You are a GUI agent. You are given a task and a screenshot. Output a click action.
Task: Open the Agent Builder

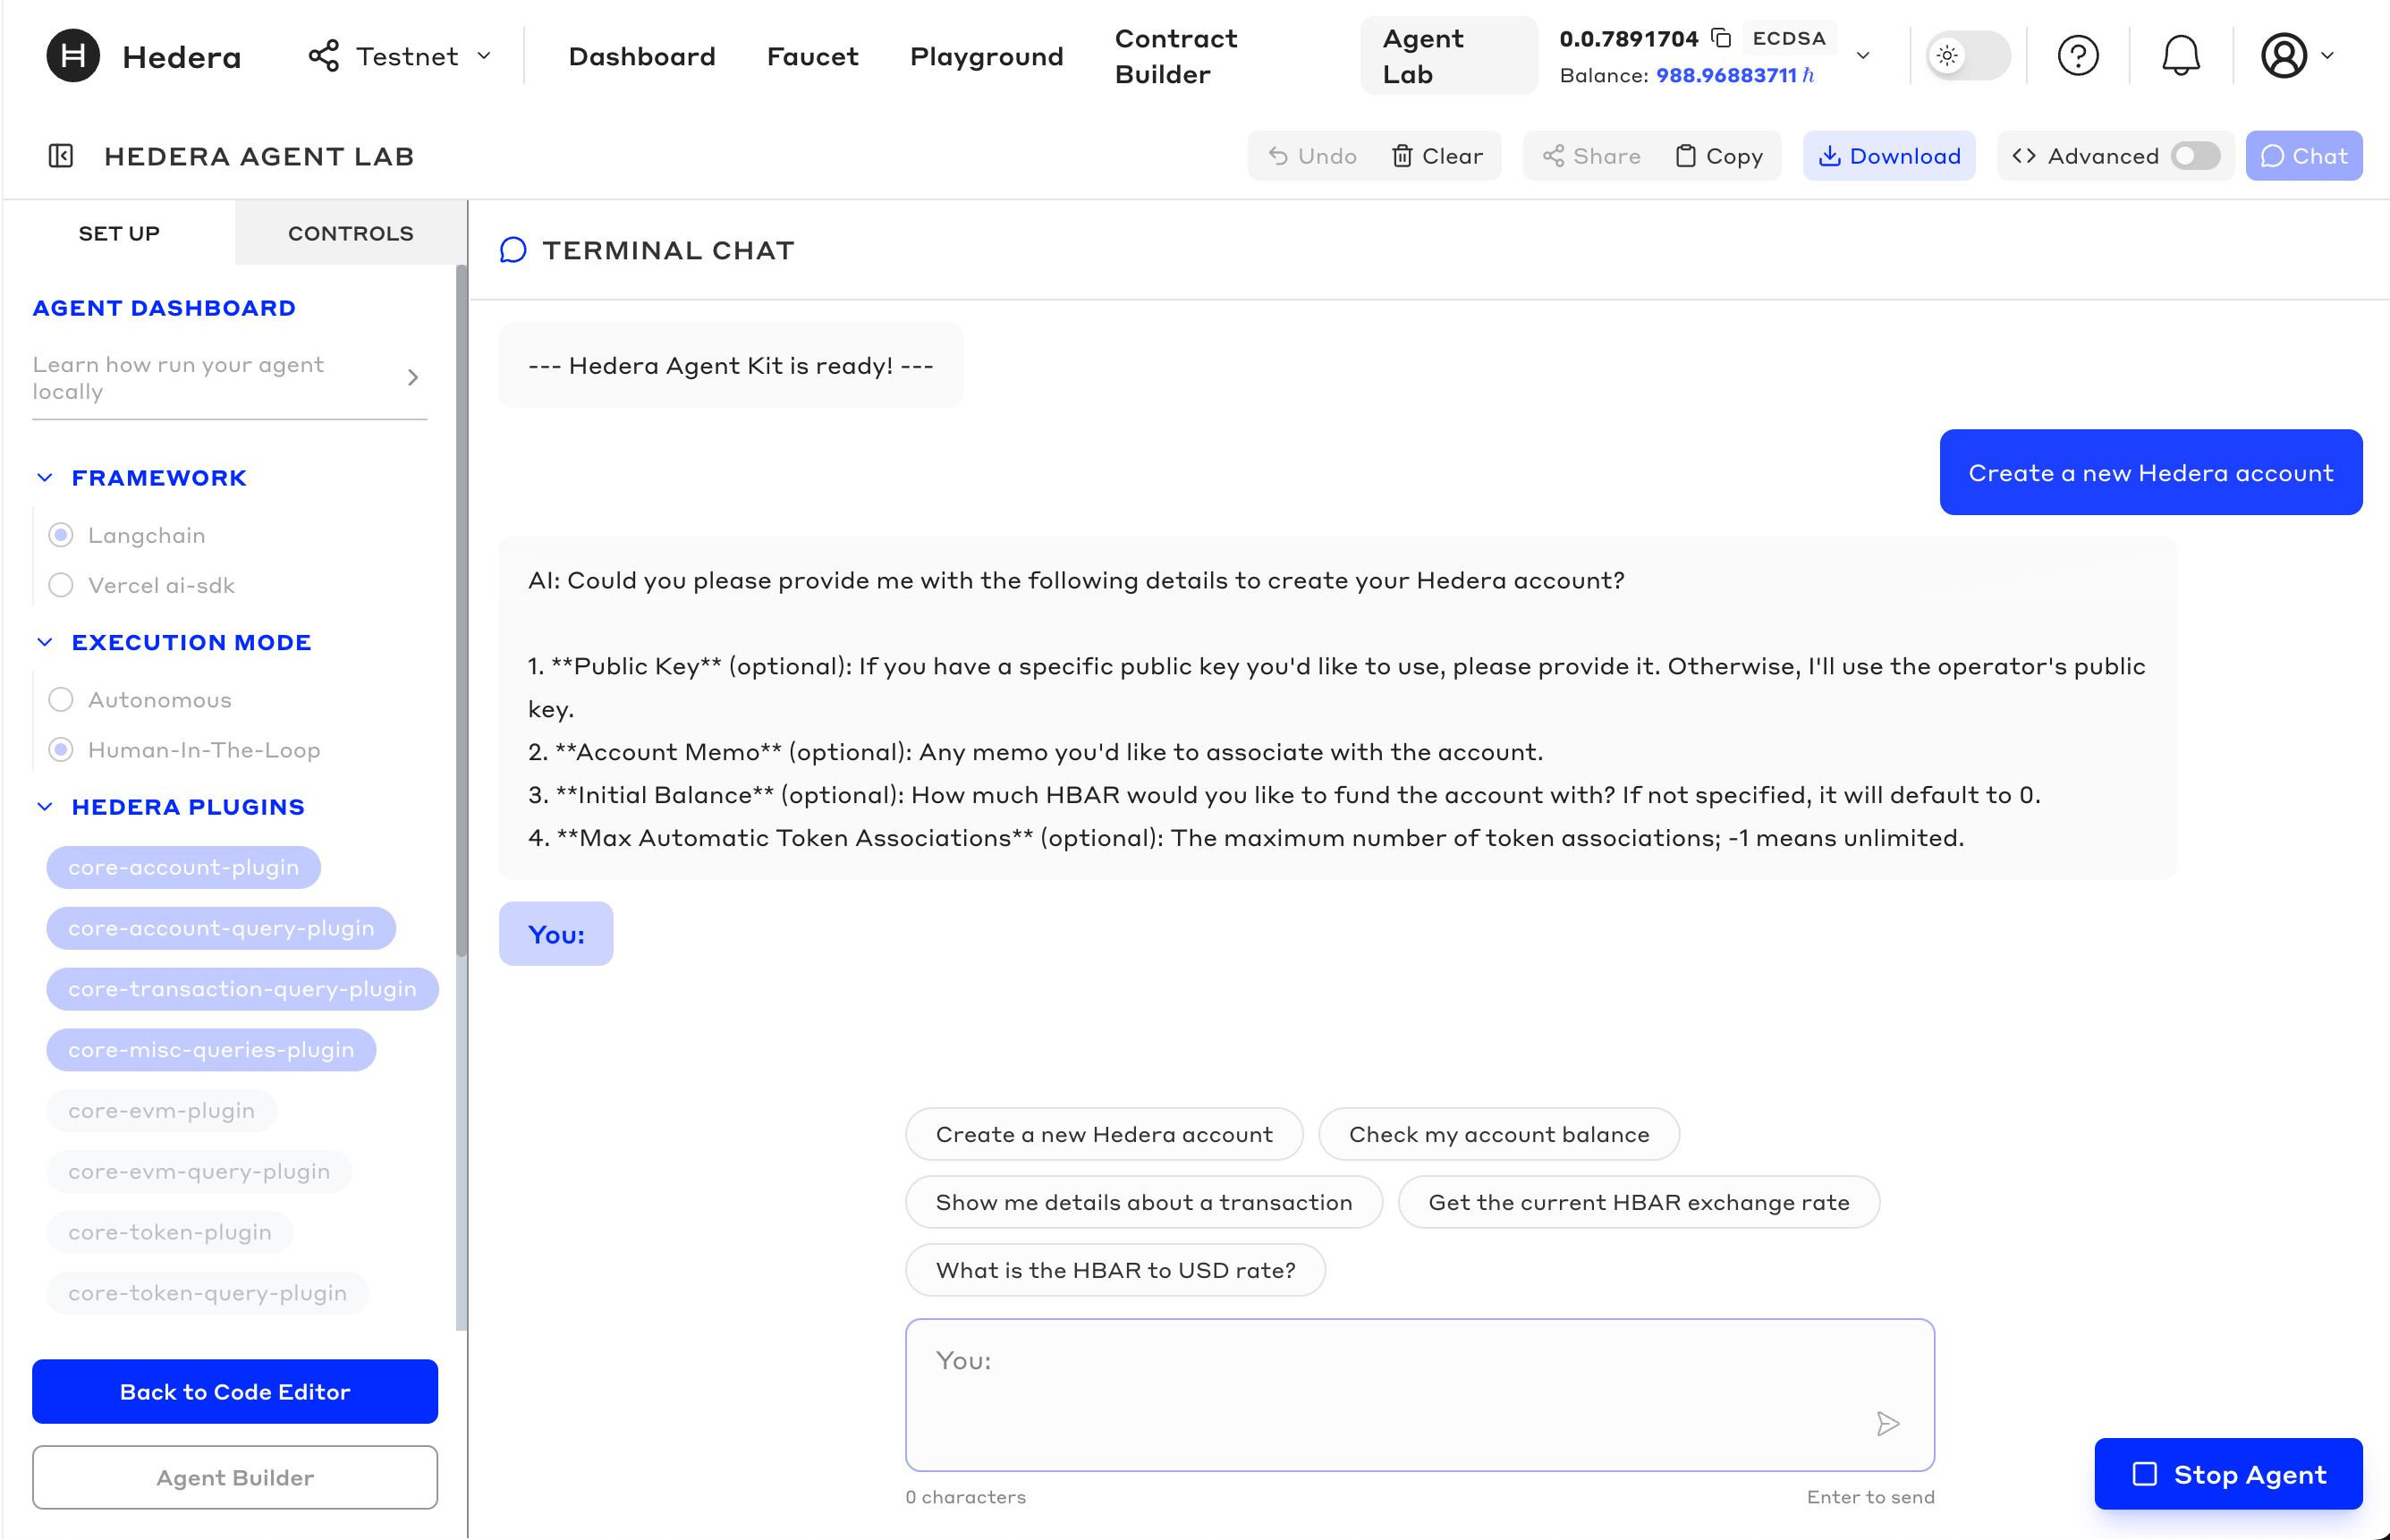(235, 1478)
